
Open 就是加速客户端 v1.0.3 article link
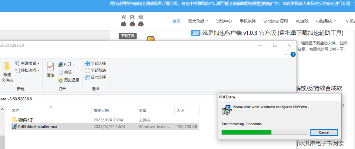pos(272,33)
